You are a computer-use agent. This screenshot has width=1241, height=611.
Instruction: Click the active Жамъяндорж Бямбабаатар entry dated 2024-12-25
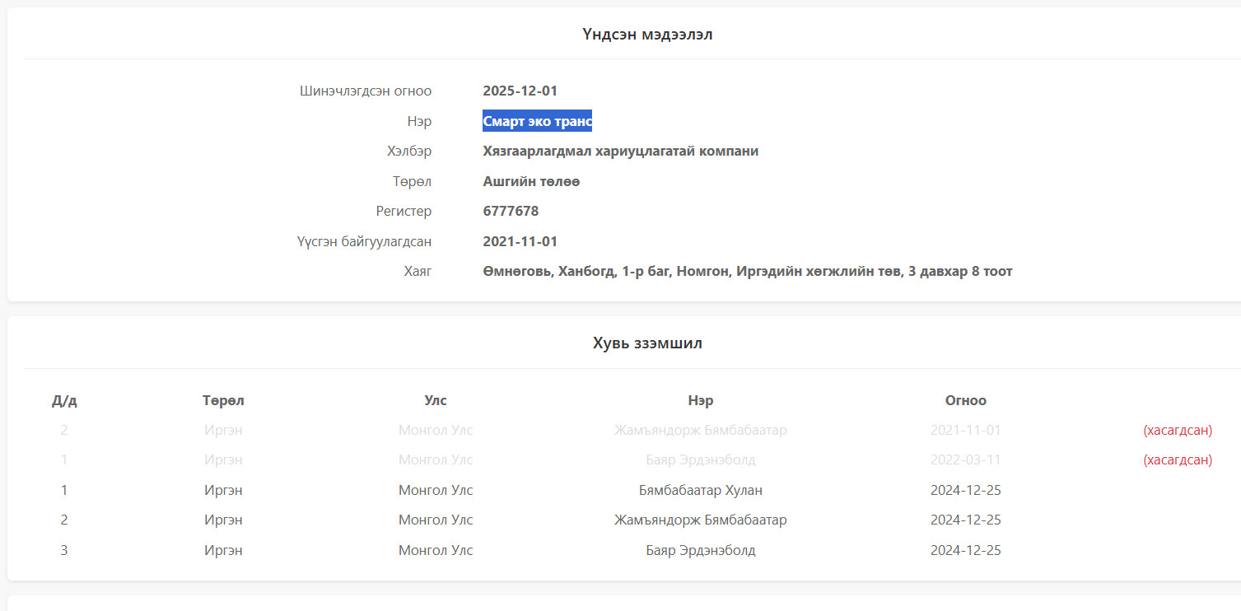(x=700, y=520)
